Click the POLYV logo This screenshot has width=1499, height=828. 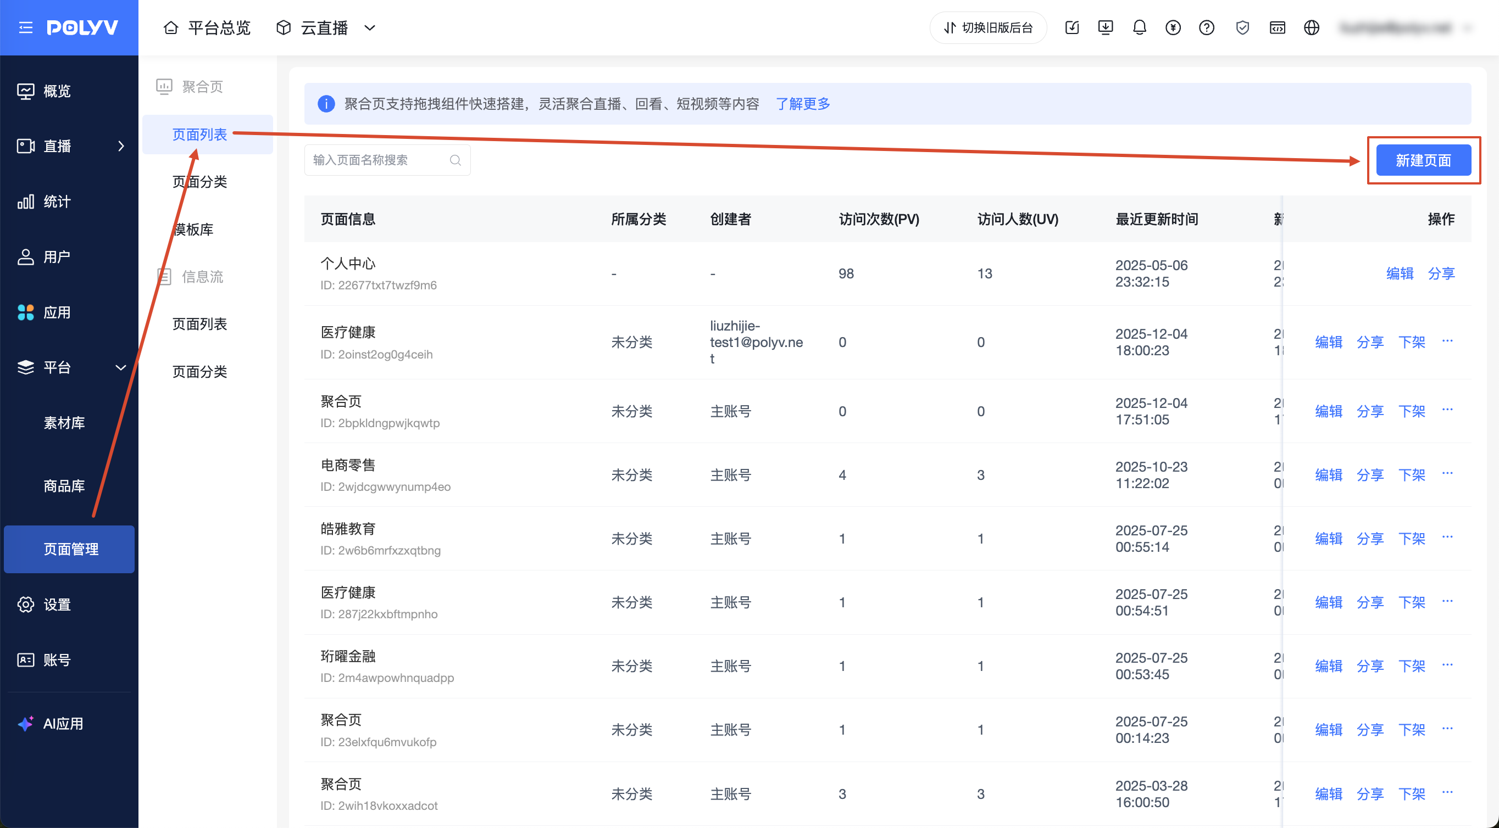click(x=82, y=27)
